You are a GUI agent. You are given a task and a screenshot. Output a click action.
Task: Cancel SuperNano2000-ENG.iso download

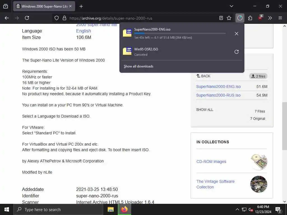pos(237,34)
